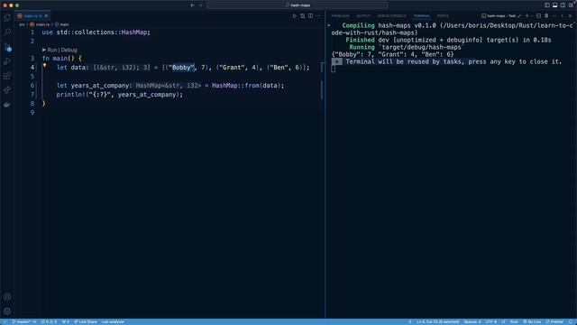577x325 pixels.
Task: Click the hash-maps Task terminal label
Action: click(501, 16)
